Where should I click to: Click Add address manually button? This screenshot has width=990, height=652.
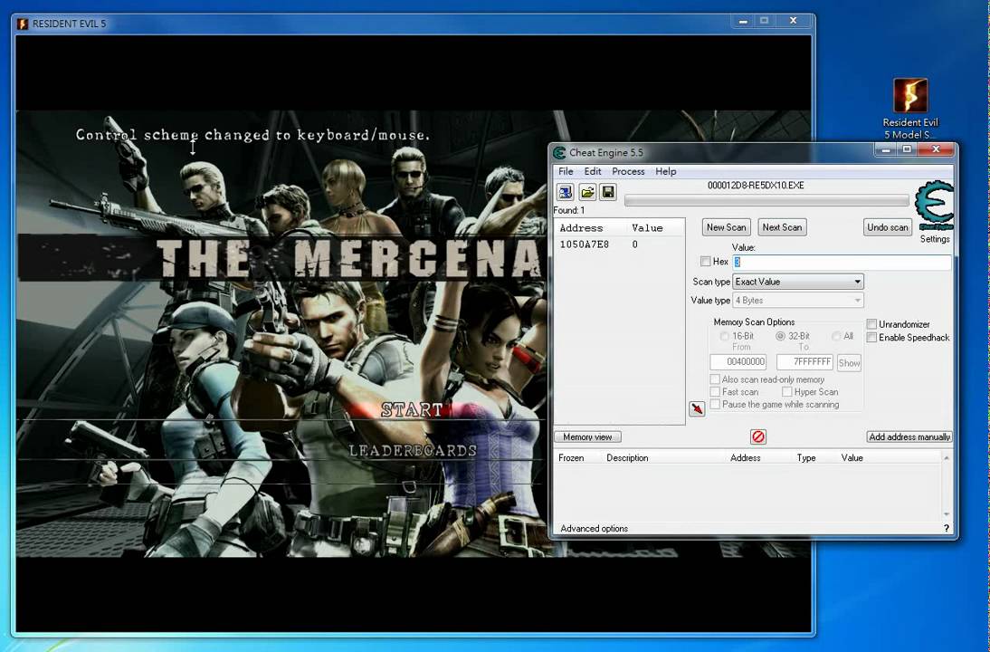point(909,436)
